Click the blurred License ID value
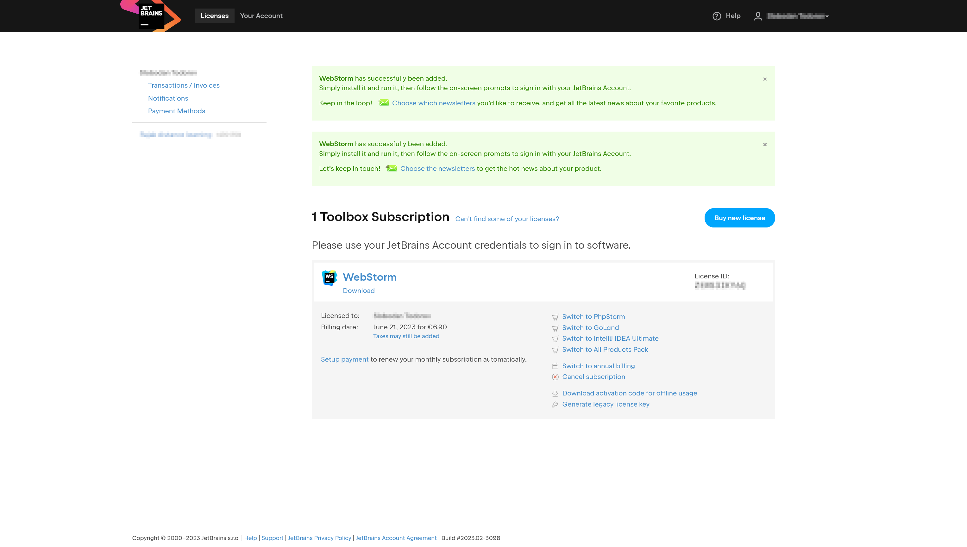The width and height of the screenshot is (967, 547). [720, 286]
